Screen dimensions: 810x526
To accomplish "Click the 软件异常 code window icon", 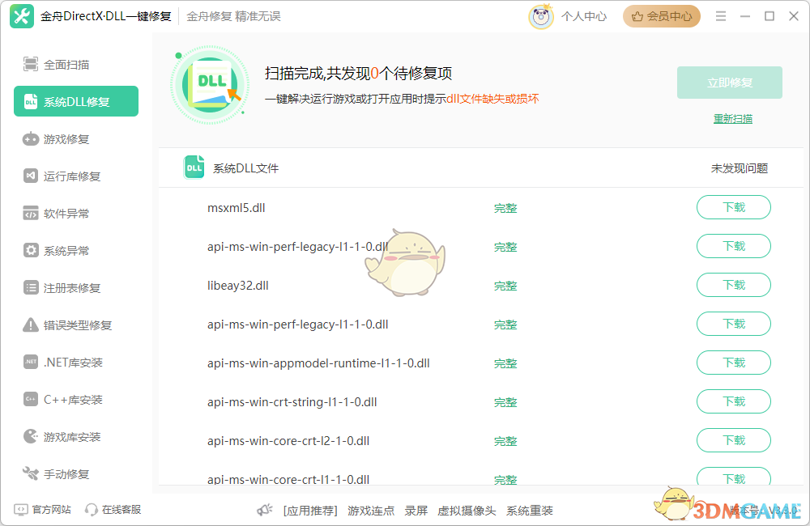I will click(x=31, y=213).
